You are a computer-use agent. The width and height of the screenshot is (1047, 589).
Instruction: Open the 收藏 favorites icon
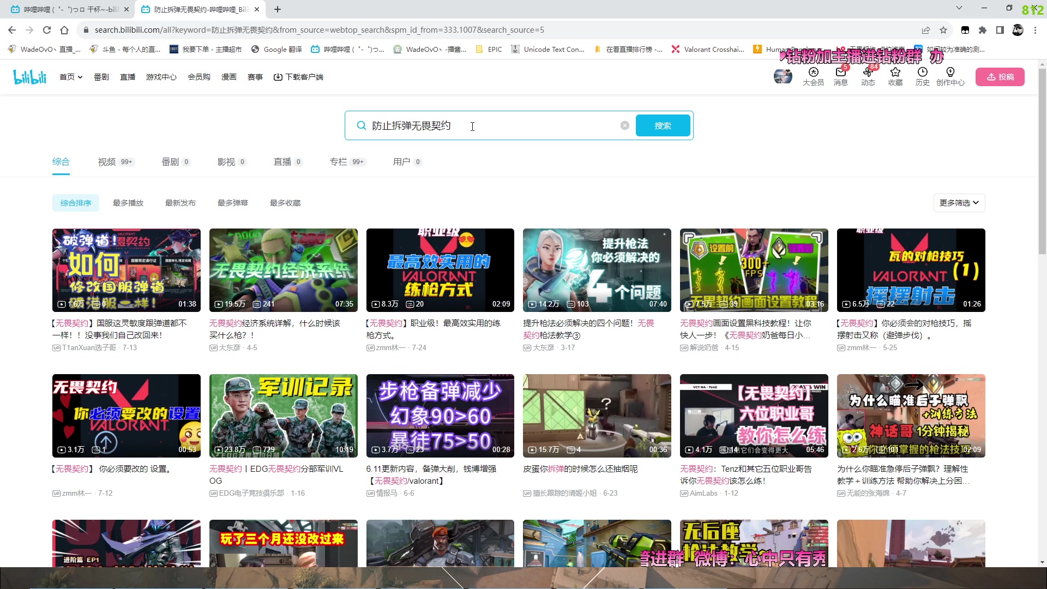895,76
